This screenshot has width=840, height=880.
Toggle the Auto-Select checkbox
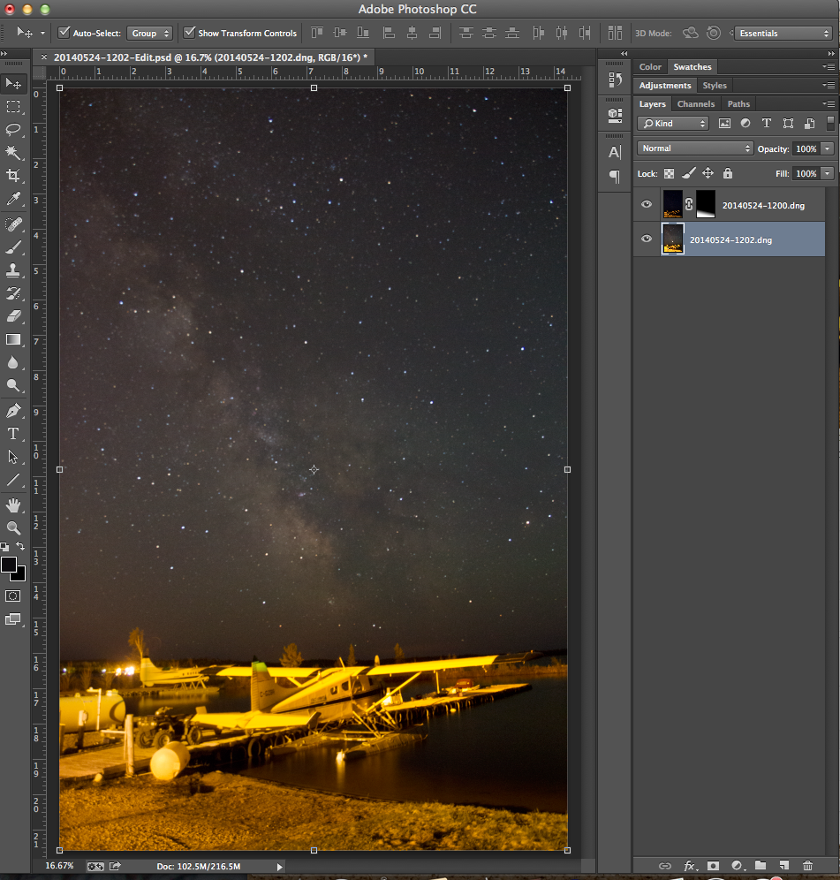coord(64,33)
